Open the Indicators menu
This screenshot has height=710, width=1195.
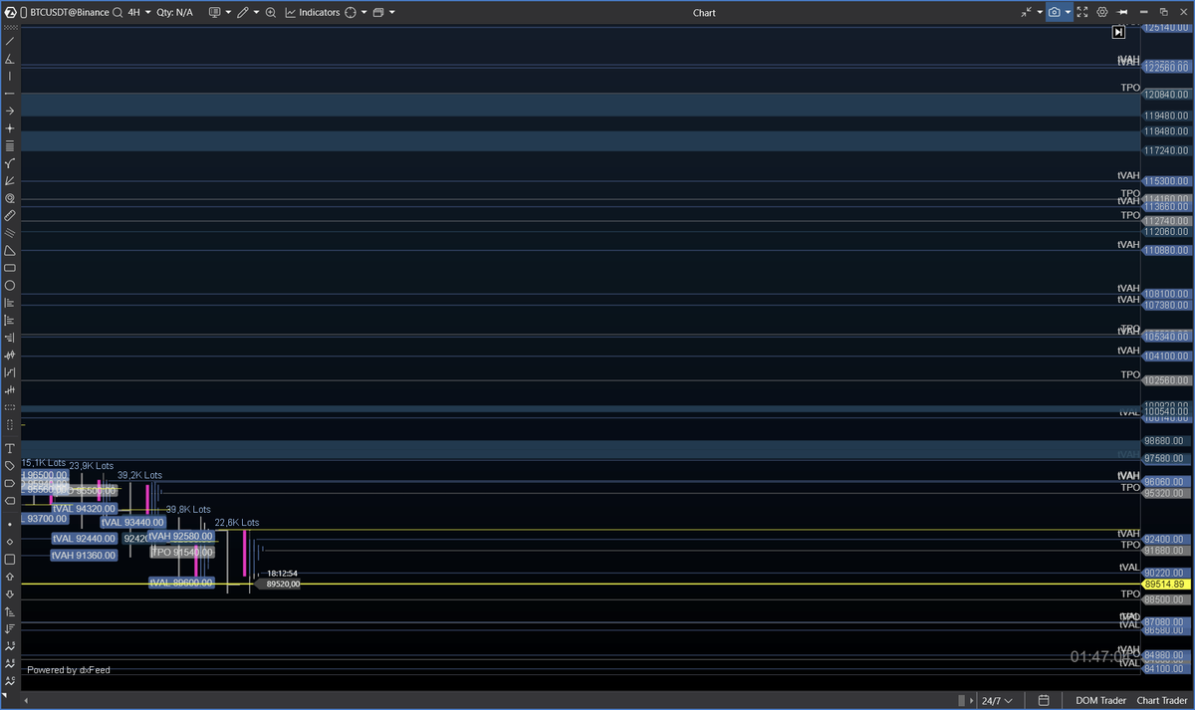312,13
